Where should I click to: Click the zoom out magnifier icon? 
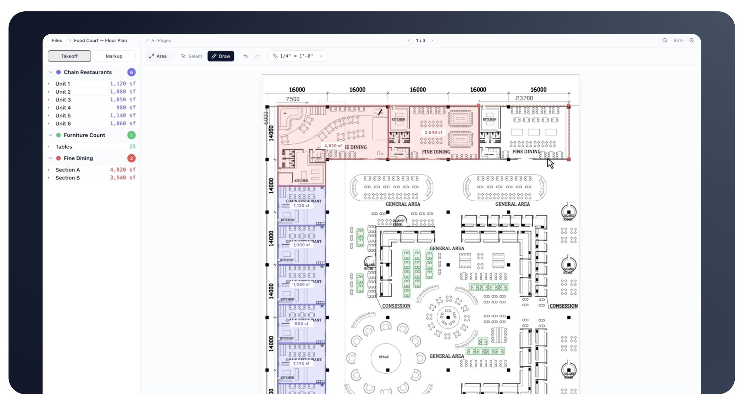pyautogui.click(x=665, y=40)
